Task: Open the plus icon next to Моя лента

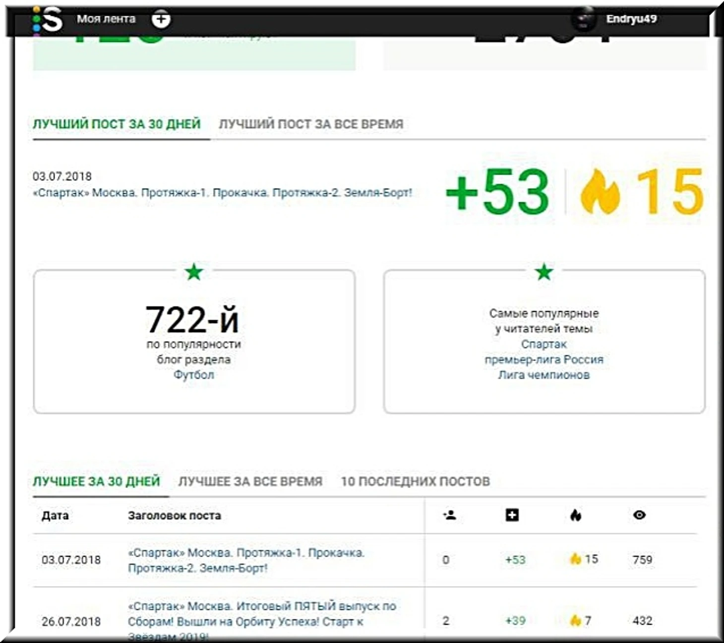Action: pos(161,19)
